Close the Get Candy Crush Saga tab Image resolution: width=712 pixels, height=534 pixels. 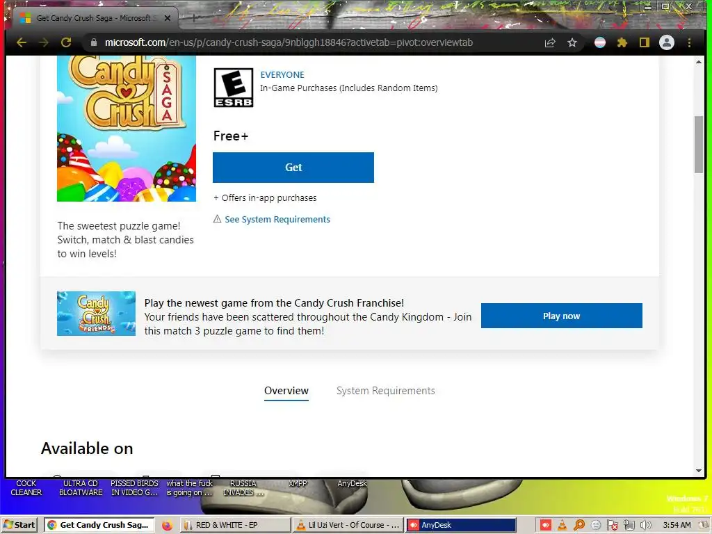pyautogui.click(x=168, y=18)
